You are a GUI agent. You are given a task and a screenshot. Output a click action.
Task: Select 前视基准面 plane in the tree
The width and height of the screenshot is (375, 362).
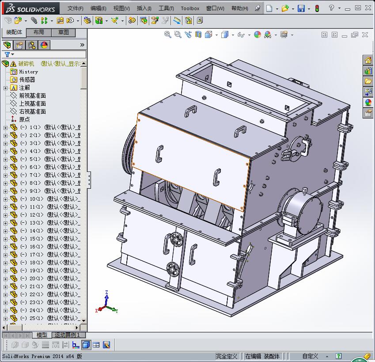coord(32,96)
